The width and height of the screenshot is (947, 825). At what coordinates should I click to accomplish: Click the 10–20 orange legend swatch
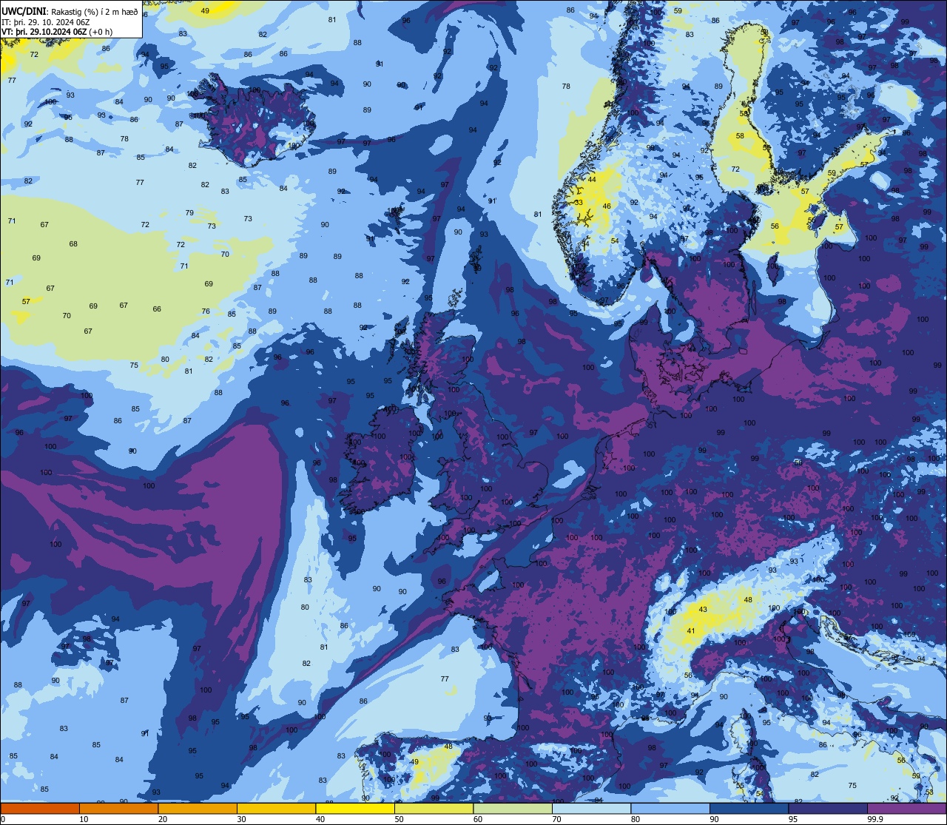118,808
